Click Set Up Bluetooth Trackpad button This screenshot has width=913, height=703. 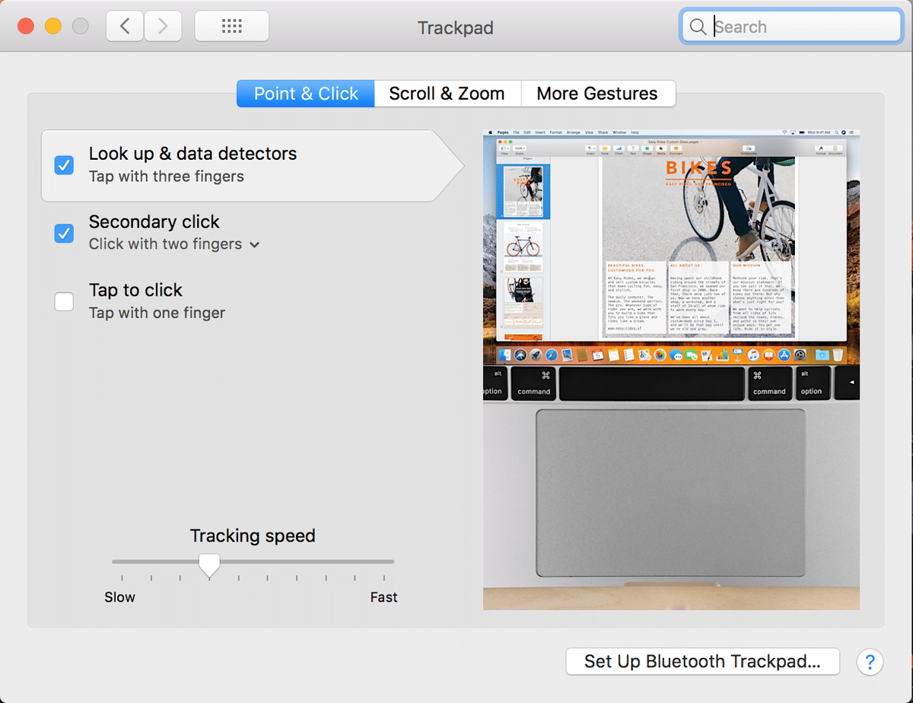[x=702, y=661]
